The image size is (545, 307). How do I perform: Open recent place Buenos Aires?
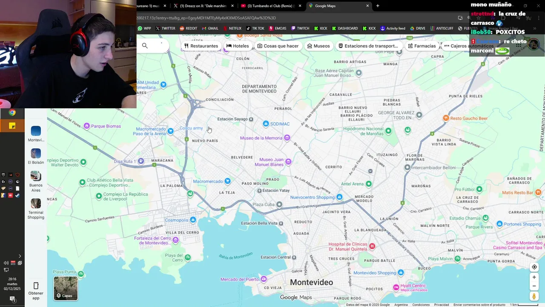coord(36,182)
